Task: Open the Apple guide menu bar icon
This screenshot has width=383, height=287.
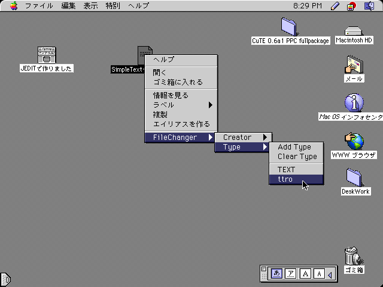Action: (352, 6)
